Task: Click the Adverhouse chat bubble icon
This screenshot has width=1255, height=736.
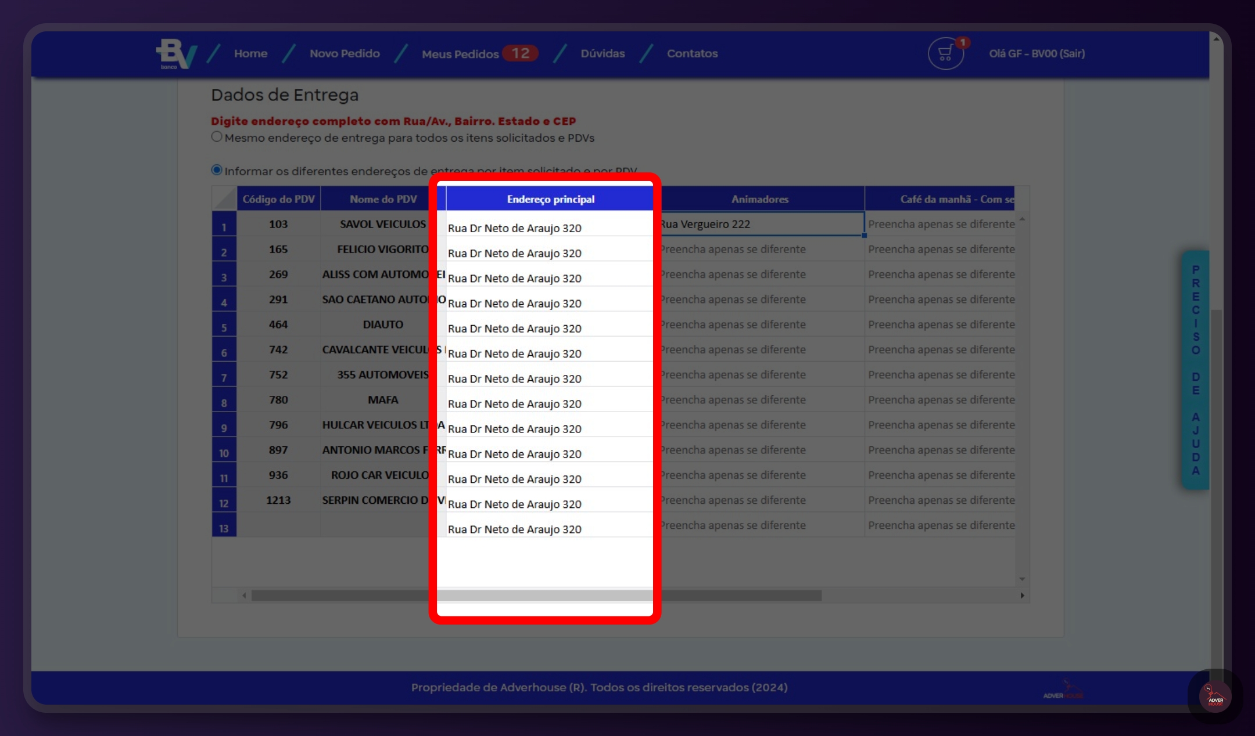Action: point(1215,696)
